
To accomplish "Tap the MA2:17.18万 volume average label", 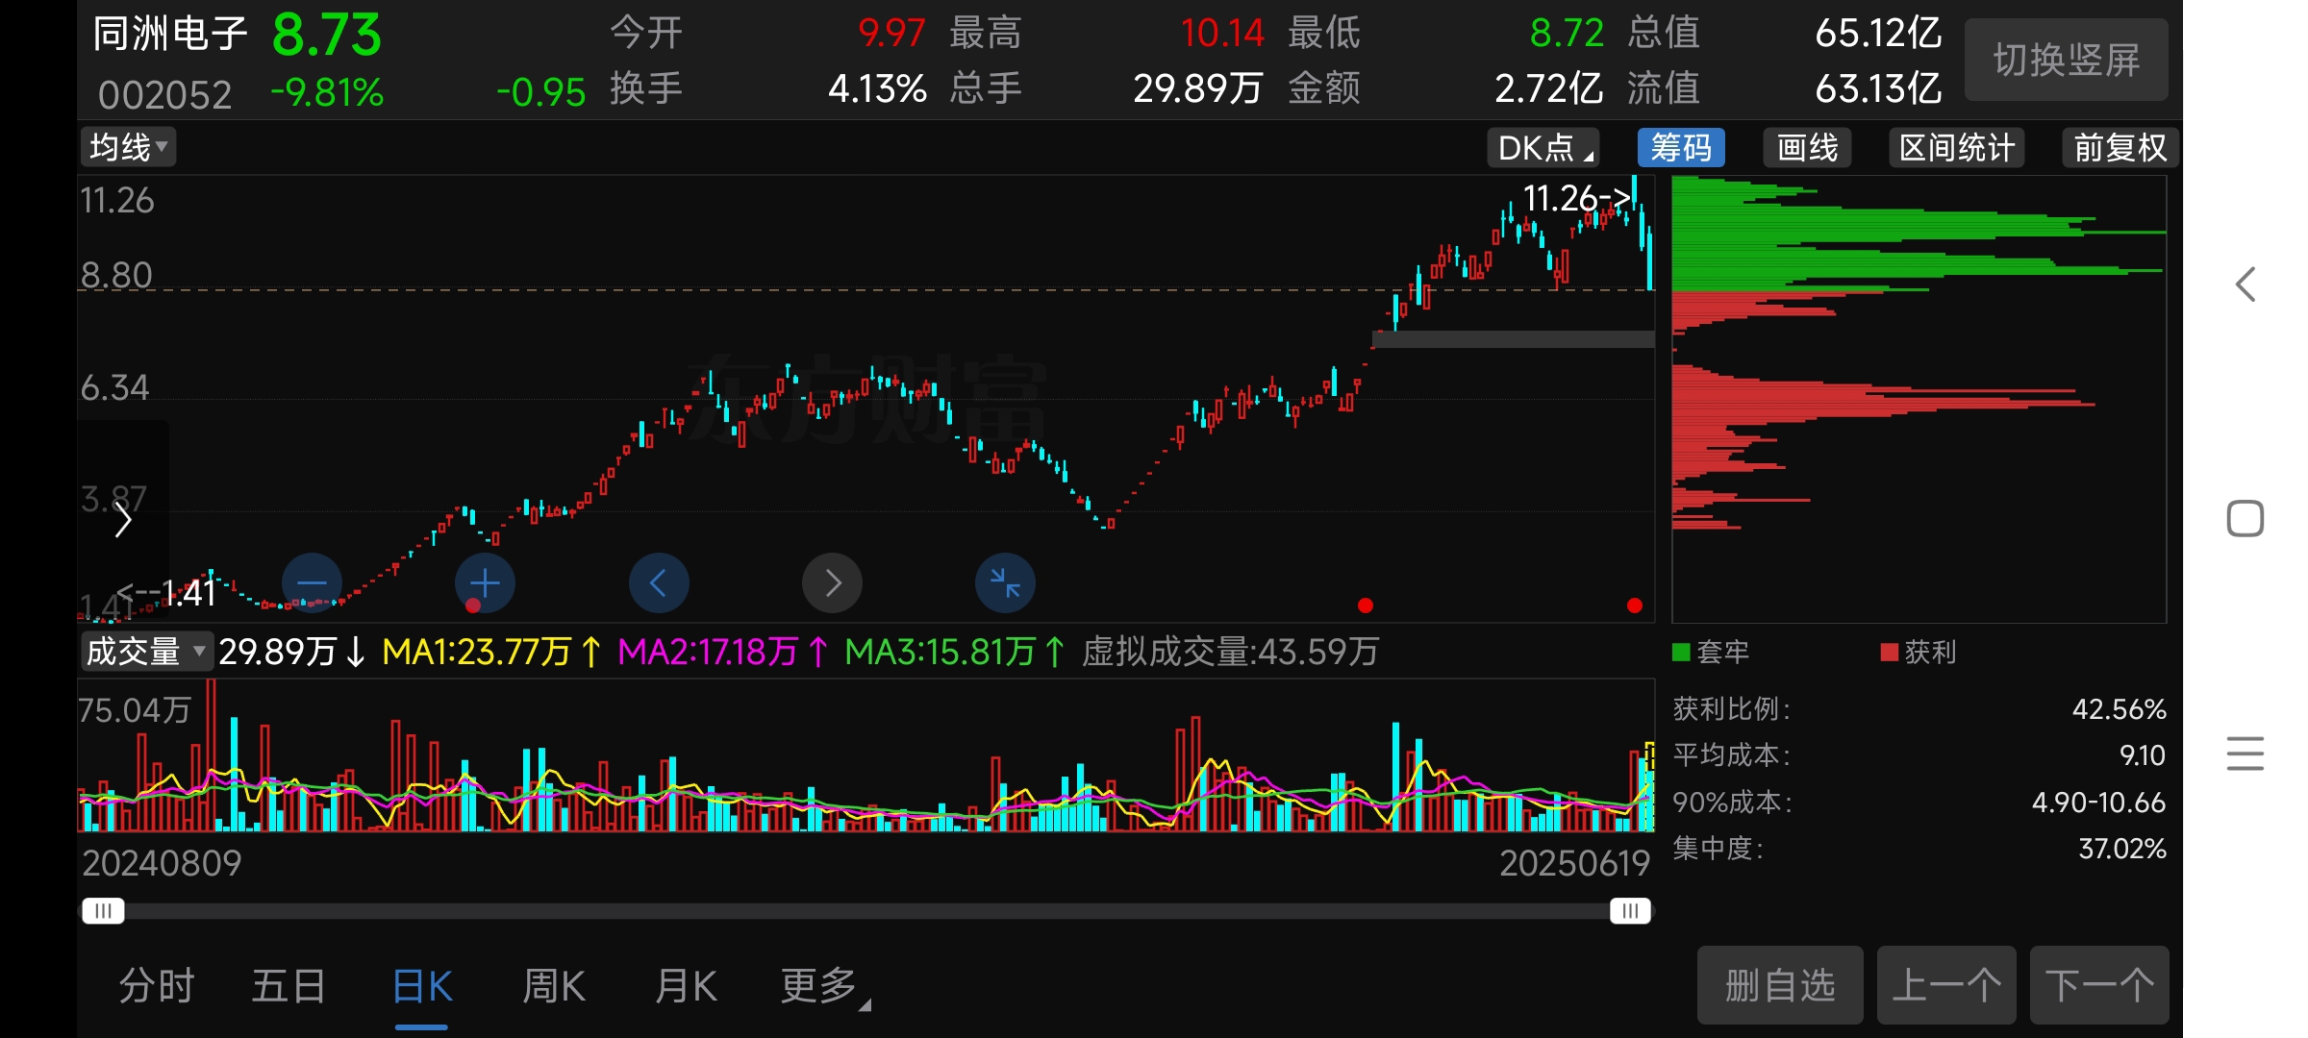I will [x=722, y=652].
